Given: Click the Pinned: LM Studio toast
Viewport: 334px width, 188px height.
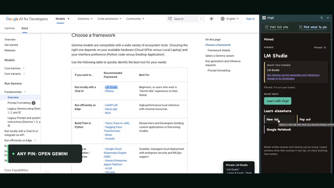Looking at the screenshot, I should [239, 168].
